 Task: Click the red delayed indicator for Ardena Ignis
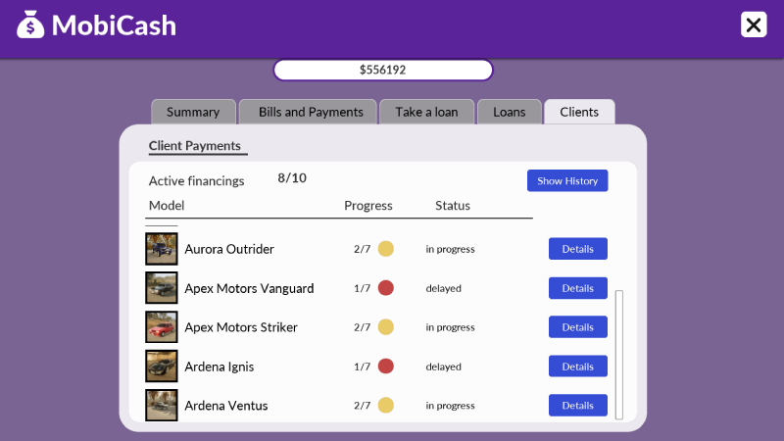(x=386, y=367)
